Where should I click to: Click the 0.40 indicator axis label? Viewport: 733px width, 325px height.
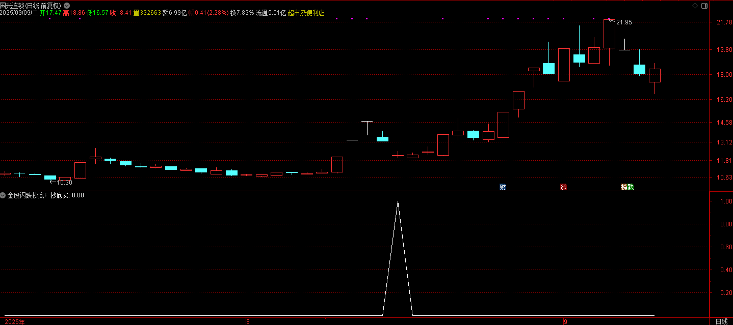coord(726,270)
